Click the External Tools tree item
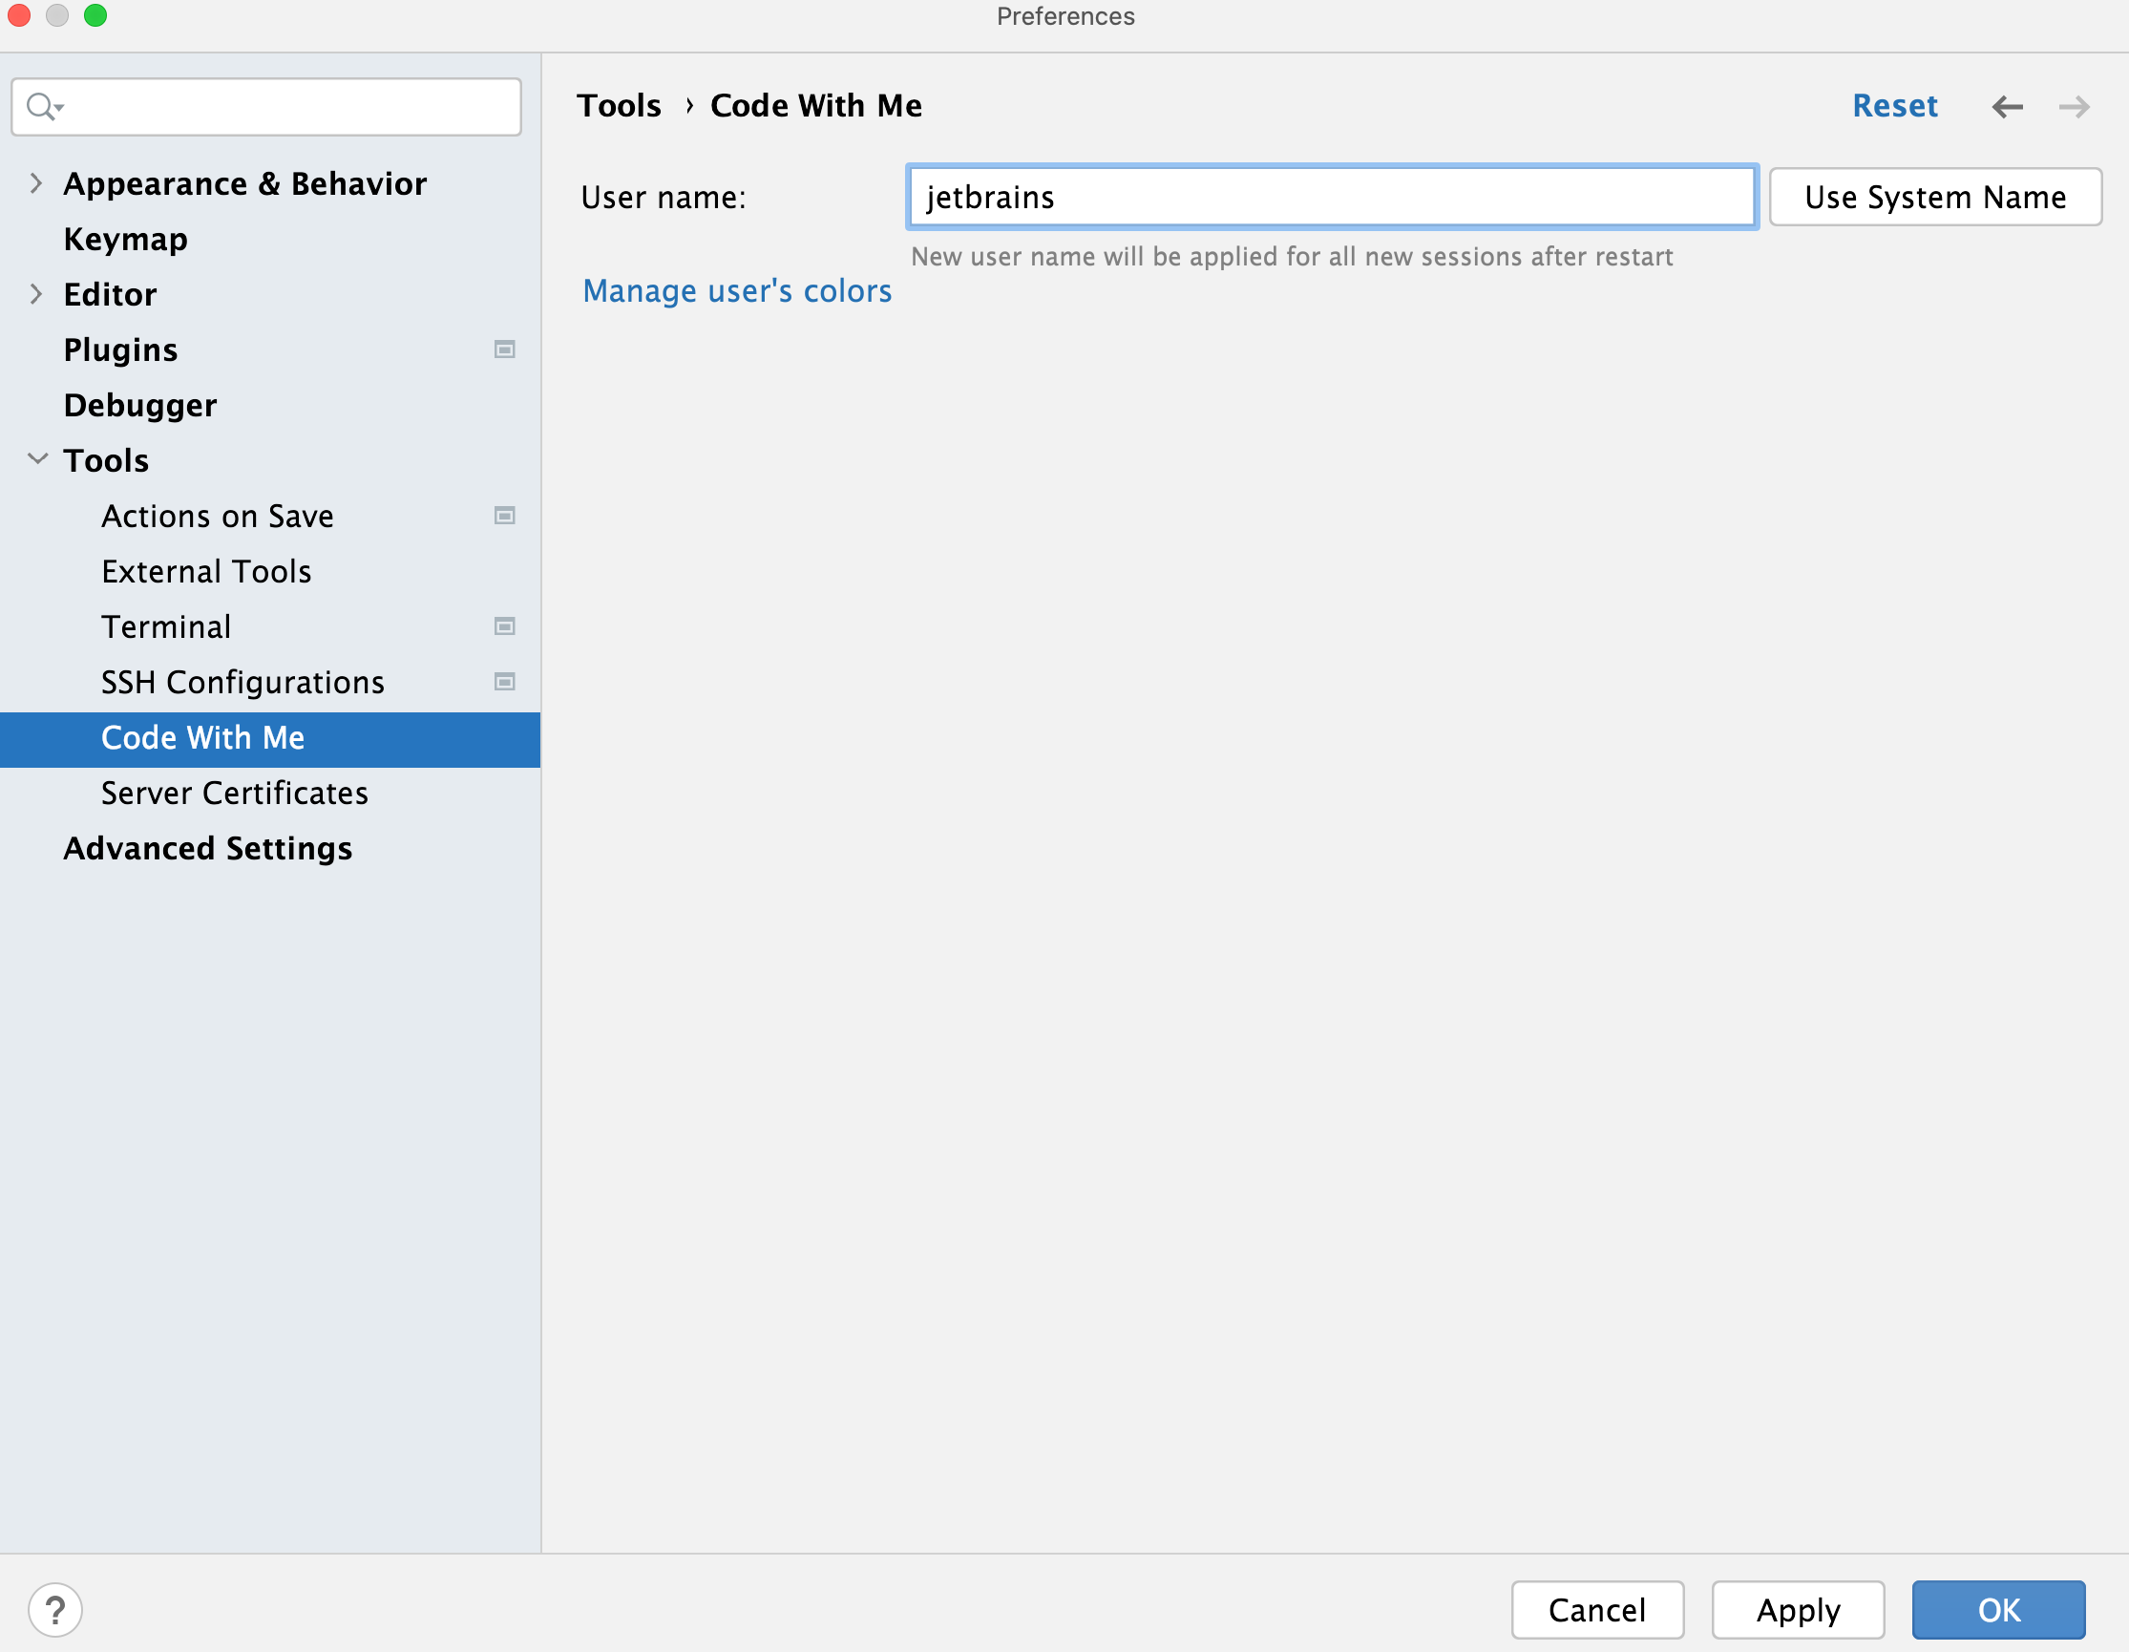The height and width of the screenshot is (1652, 2129). point(209,570)
